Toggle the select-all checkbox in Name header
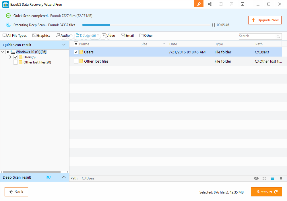 tap(76, 44)
